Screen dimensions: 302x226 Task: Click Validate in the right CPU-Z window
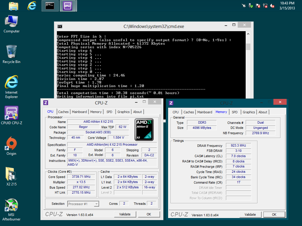[x=250, y=215]
